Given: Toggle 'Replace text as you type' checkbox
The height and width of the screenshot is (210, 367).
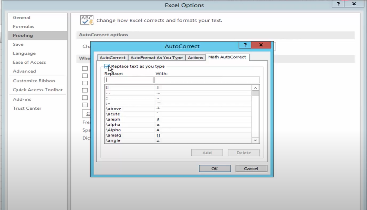Looking at the screenshot, I should coord(107,66).
